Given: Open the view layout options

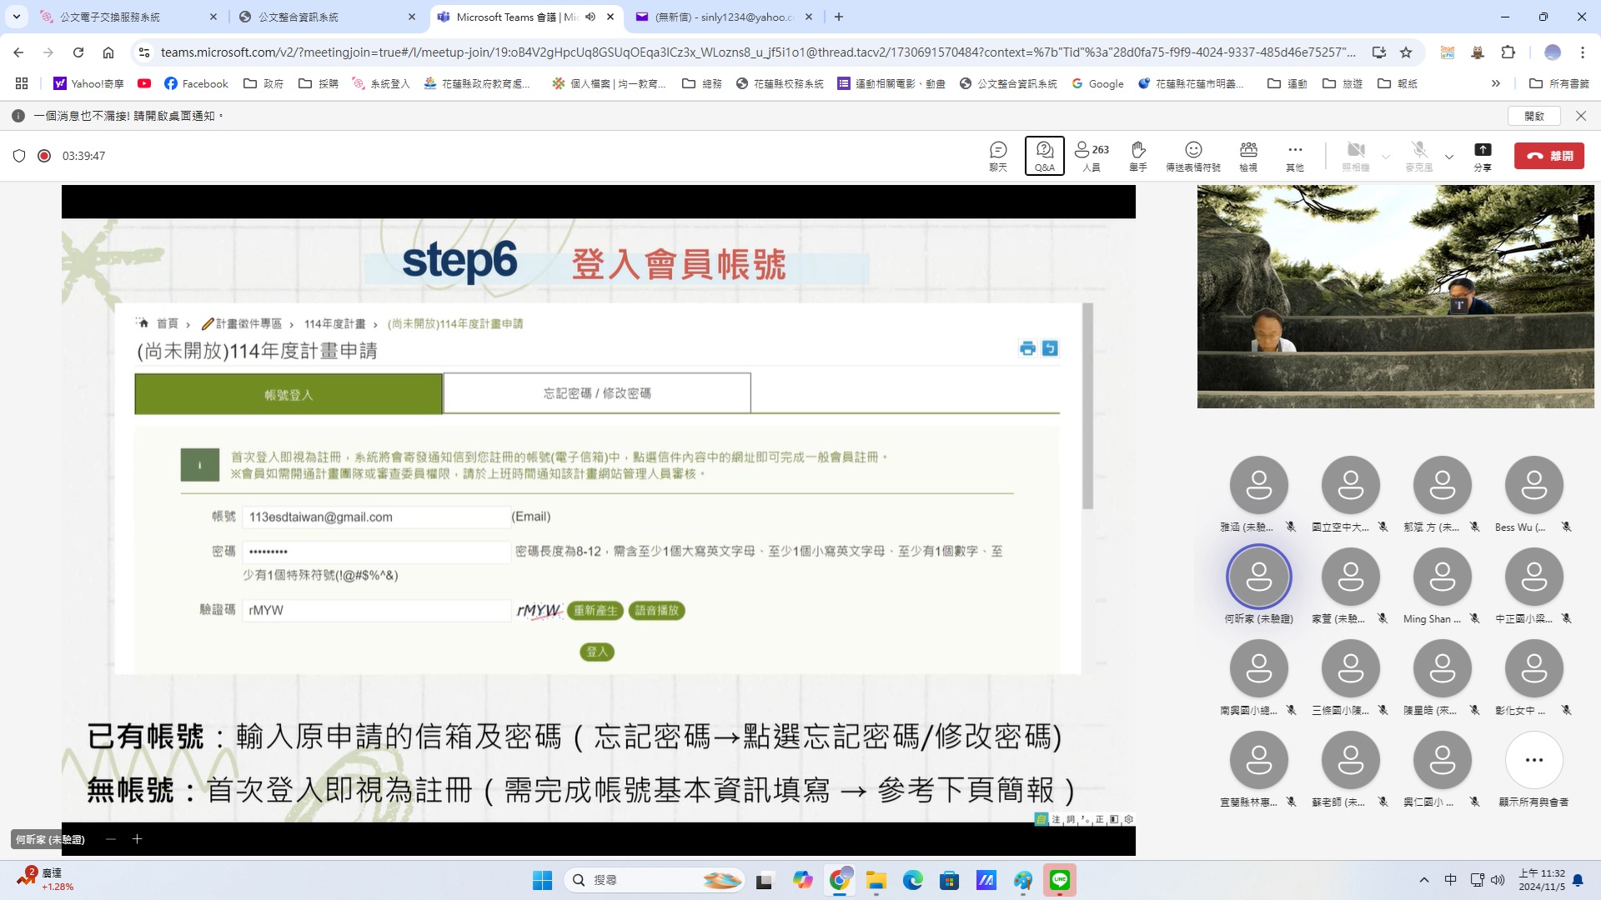Looking at the screenshot, I should tap(1248, 155).
